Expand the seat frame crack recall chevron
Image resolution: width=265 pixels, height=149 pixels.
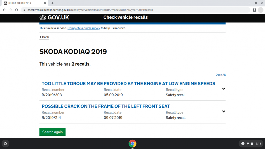coord(224,111)
